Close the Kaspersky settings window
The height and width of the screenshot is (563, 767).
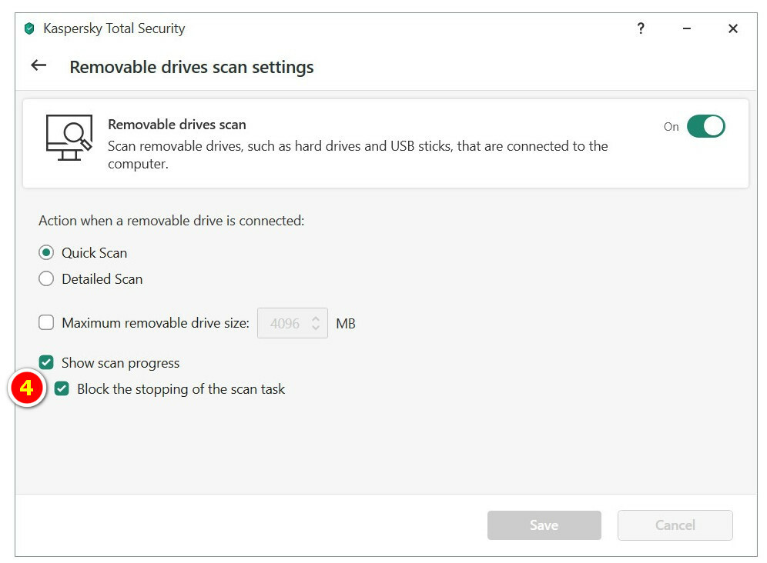733,29
